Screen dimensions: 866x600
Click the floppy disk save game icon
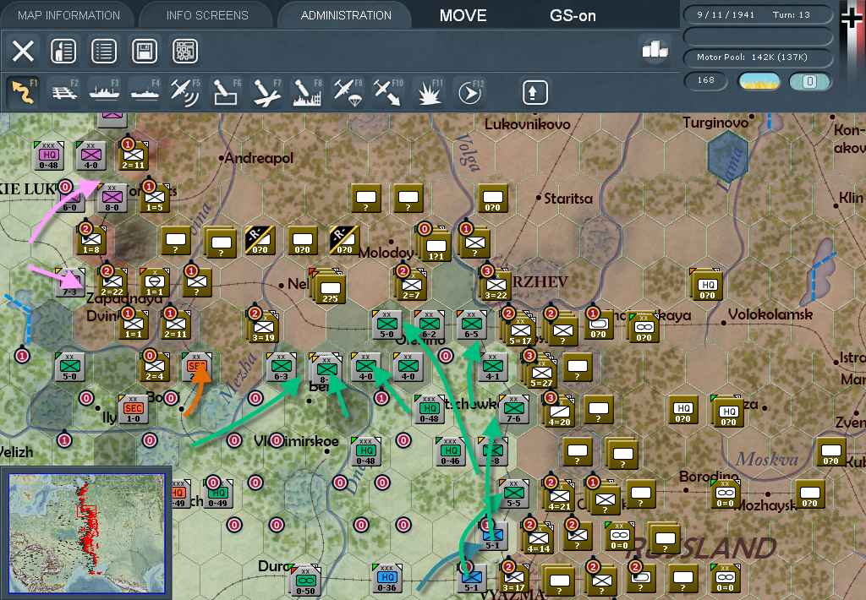[x=145, y=52]
